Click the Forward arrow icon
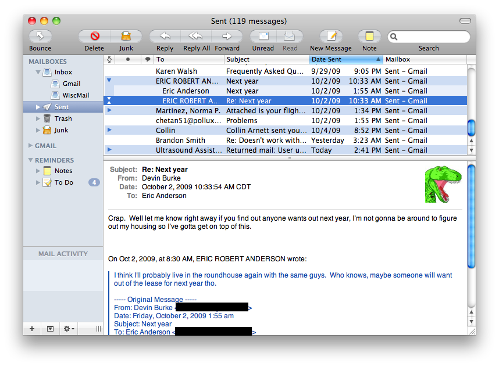Viewport: 499px width, 367px height. point(227,36)
